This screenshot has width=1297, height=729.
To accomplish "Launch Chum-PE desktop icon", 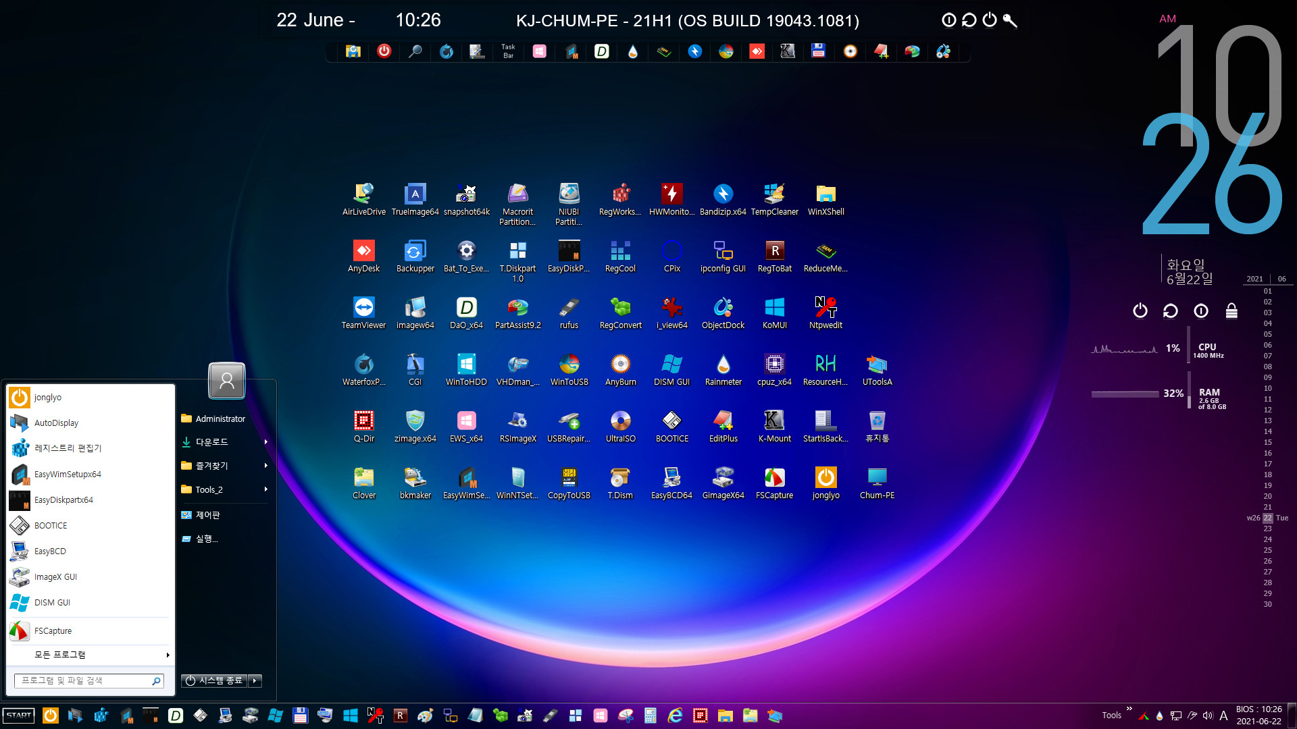I will coord(877,483).
